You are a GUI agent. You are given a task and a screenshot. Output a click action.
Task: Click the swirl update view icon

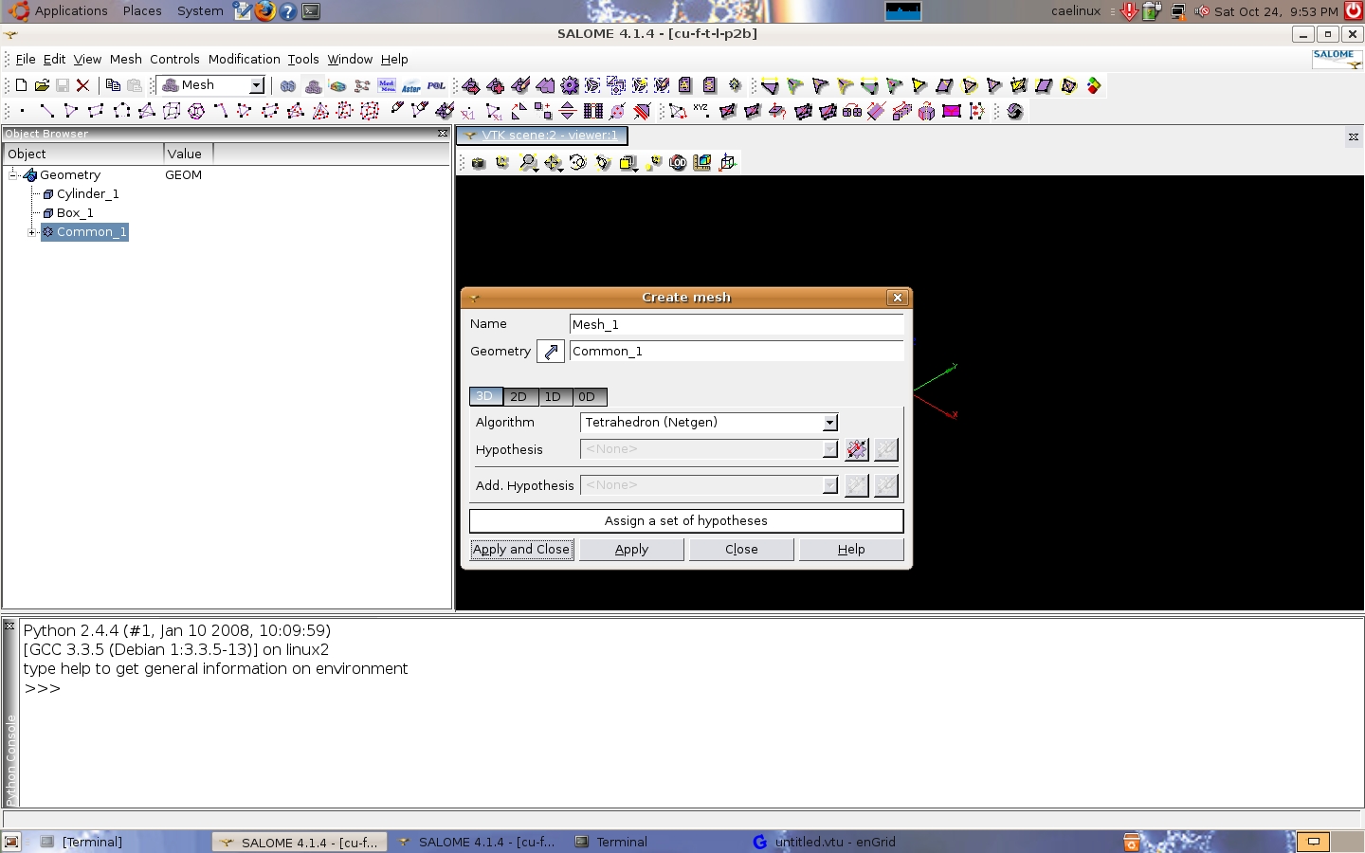(1015, 111)
